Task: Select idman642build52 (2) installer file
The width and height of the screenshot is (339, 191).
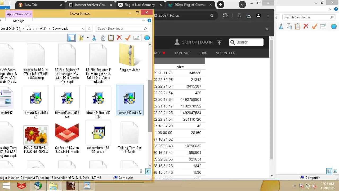Action: tap(67, 102)
